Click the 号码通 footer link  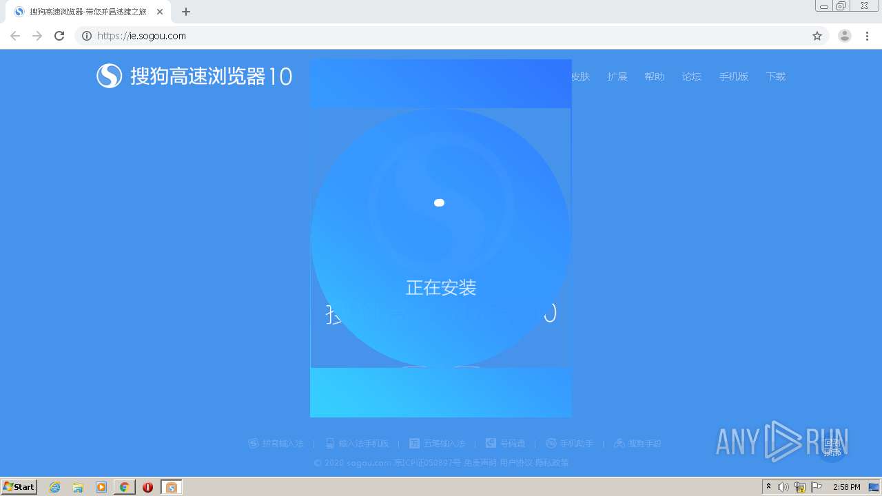506,444
